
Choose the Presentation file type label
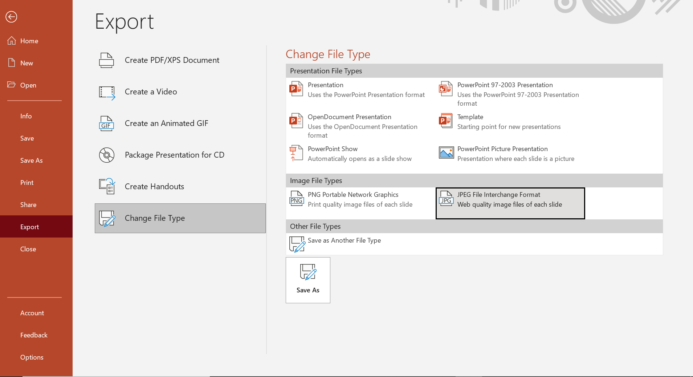coord(326,85)
